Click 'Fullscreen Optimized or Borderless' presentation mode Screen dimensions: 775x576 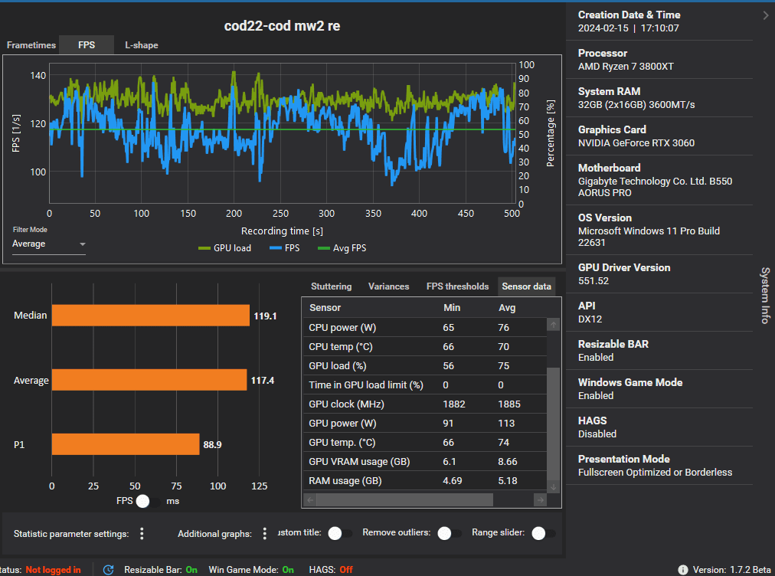[x=655, y=472]
